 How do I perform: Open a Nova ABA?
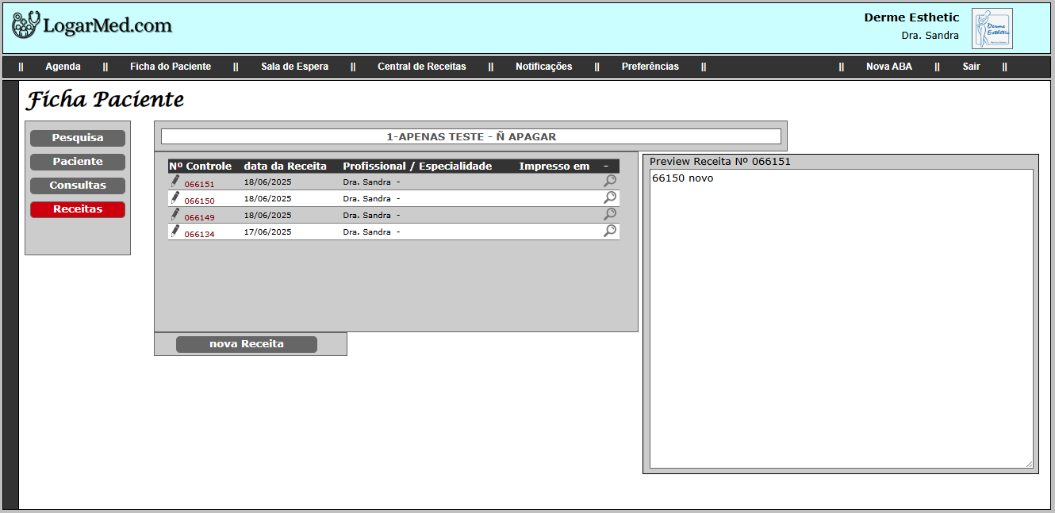pos(889,67)
